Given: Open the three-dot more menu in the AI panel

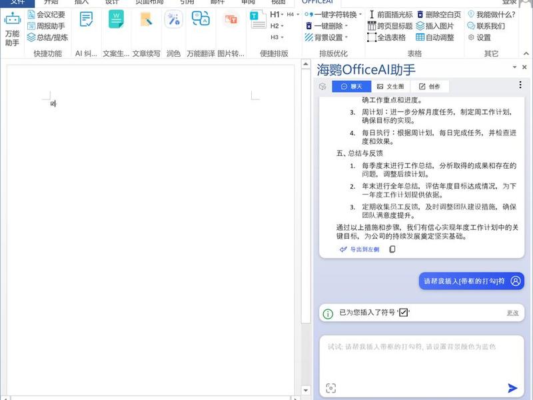Looking at the screenshot, I should pos(520,85).
